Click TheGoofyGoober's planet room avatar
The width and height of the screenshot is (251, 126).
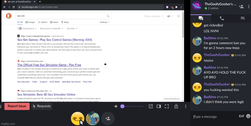pyautogui.click(x=196, y=6)
